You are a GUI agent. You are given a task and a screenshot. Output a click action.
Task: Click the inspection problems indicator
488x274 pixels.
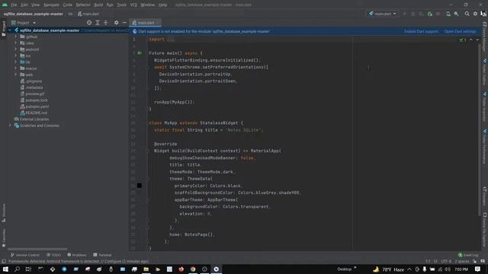tap(462, 40)
